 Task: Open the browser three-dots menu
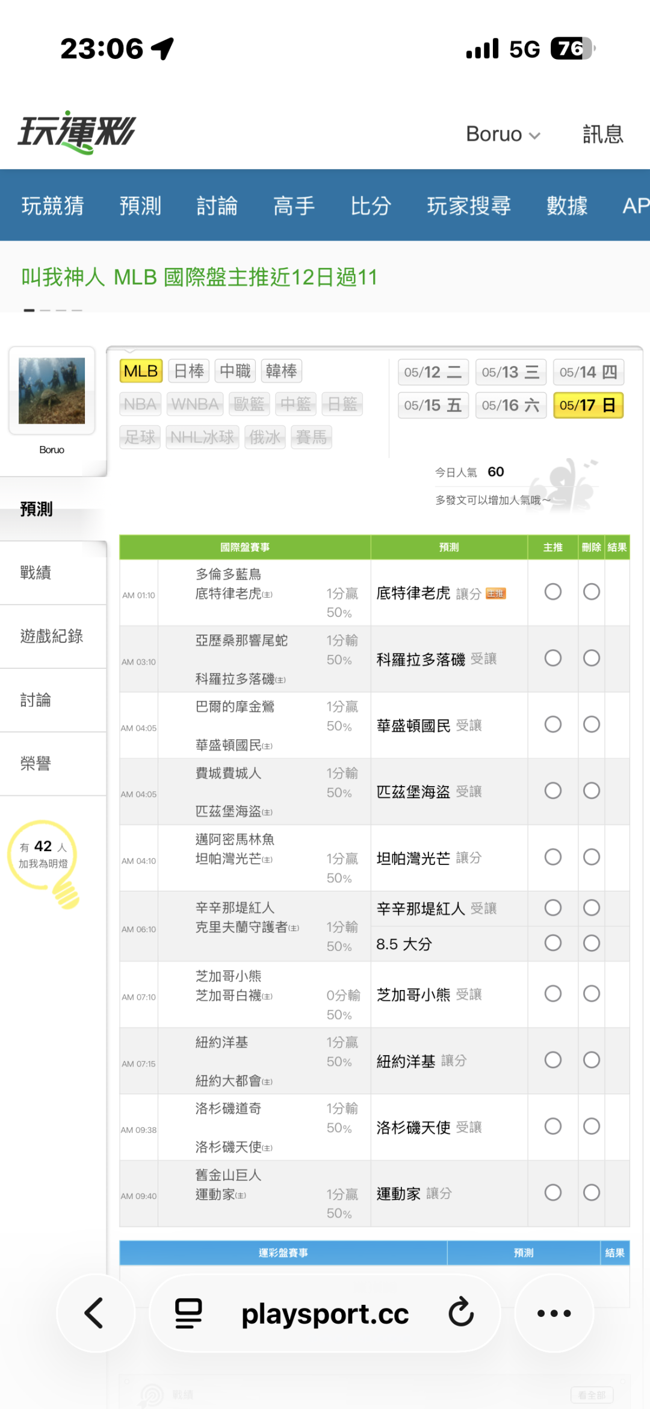tap(554, 1313)
